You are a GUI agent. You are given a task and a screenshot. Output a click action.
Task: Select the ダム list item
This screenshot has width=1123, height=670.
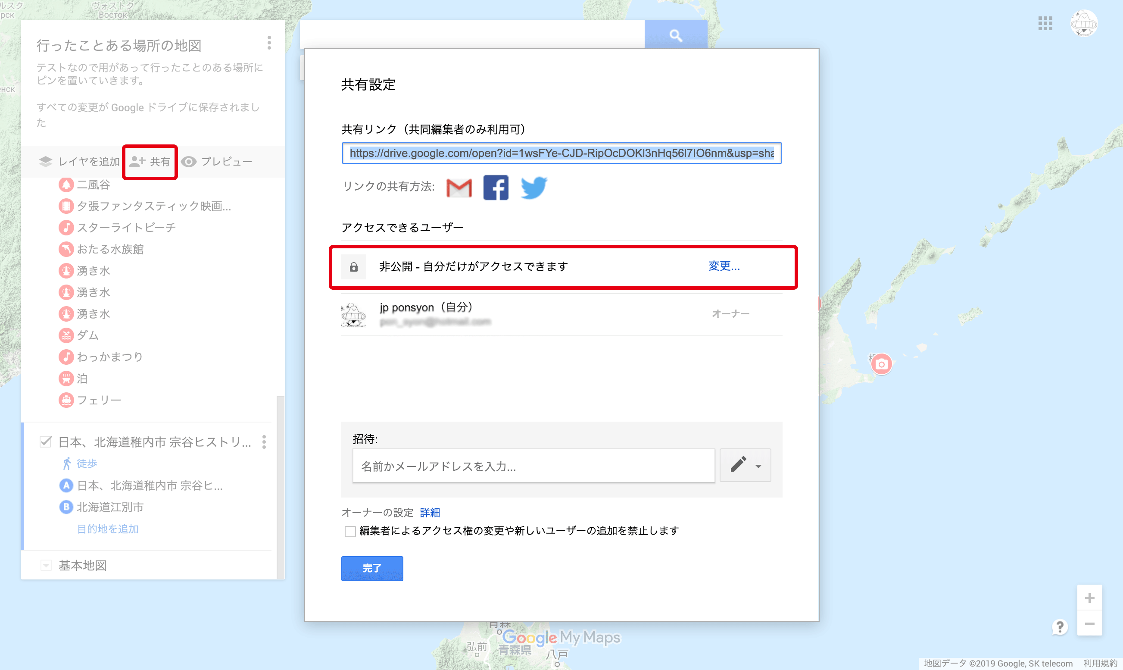(x=87, y=335)
